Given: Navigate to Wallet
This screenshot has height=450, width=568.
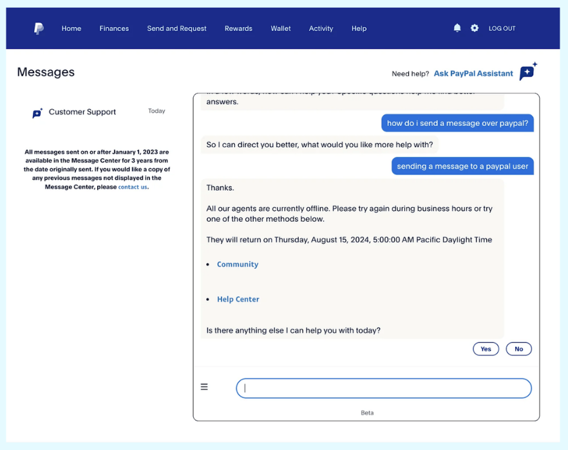Looking at the screenshot, I should coord(281,28).
